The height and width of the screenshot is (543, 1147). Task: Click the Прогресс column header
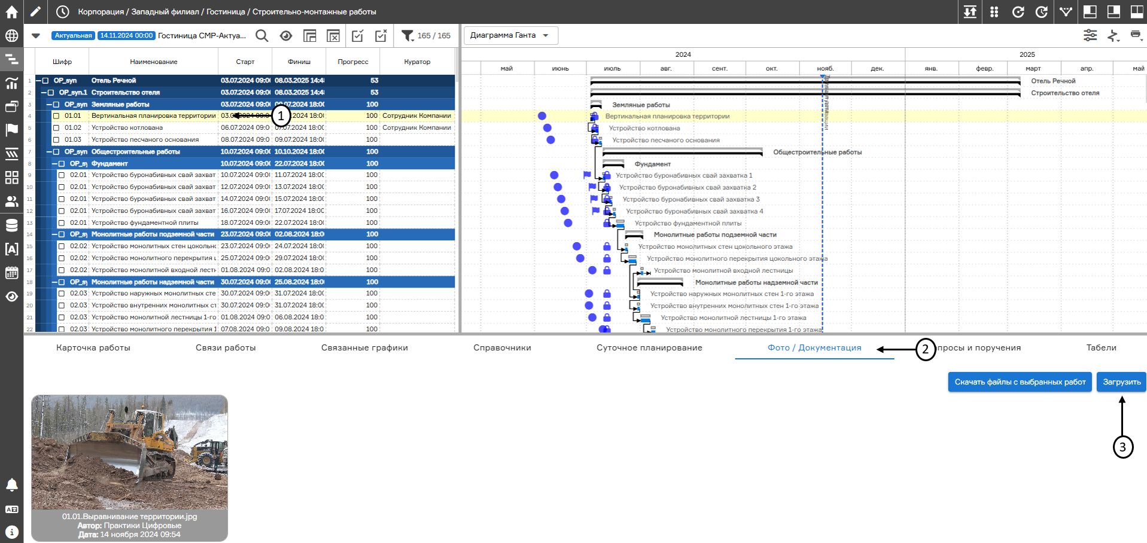click(x=353, y=62)
